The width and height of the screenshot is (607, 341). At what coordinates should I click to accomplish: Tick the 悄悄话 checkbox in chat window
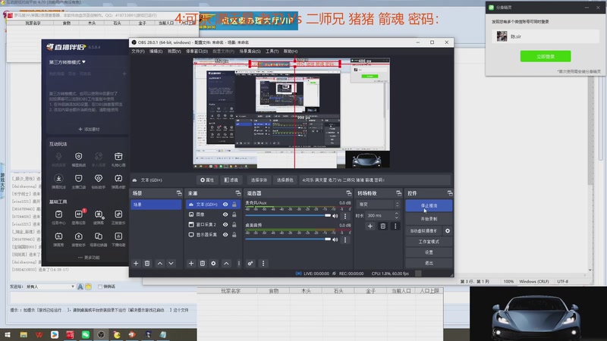tap(100, 286)
